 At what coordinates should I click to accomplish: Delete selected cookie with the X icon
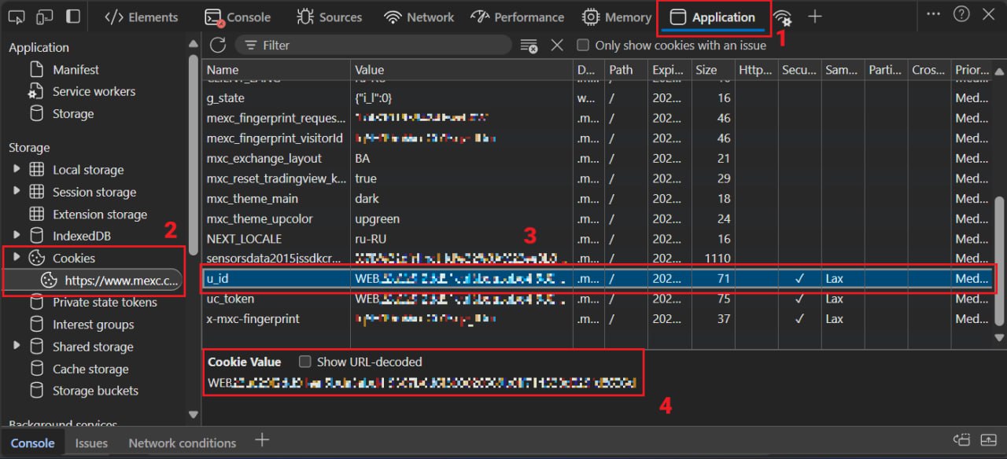[x=557, y=45]
